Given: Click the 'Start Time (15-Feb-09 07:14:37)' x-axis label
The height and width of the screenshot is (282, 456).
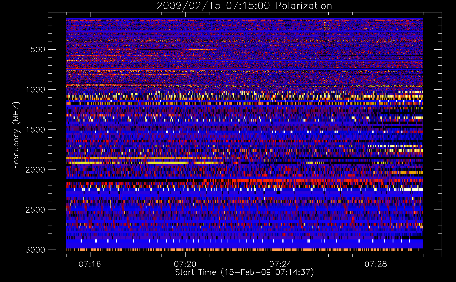Looking at the screenshot, I should (244, 272).
